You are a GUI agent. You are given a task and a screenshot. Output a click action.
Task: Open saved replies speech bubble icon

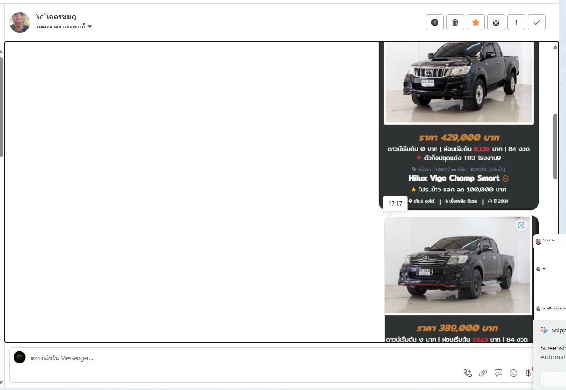tap(498, 373)
